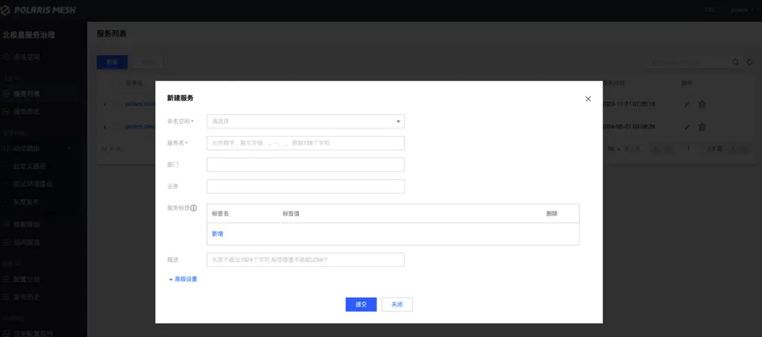The width and height of the screenshot is (762, 337).
Task: Open 灰度发布 in the sidebar
Action: click(x=27, y=202)
